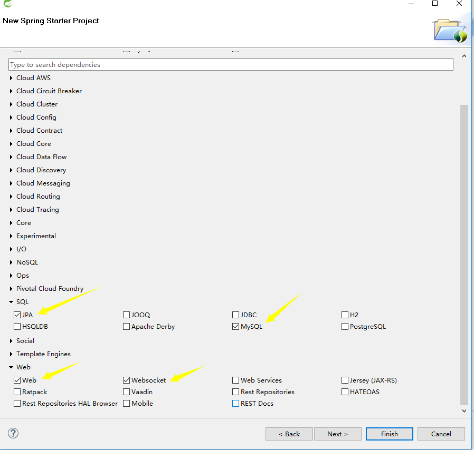Check the JDBC checkbox
The image size is (474, 450).
tap(235, 315)
